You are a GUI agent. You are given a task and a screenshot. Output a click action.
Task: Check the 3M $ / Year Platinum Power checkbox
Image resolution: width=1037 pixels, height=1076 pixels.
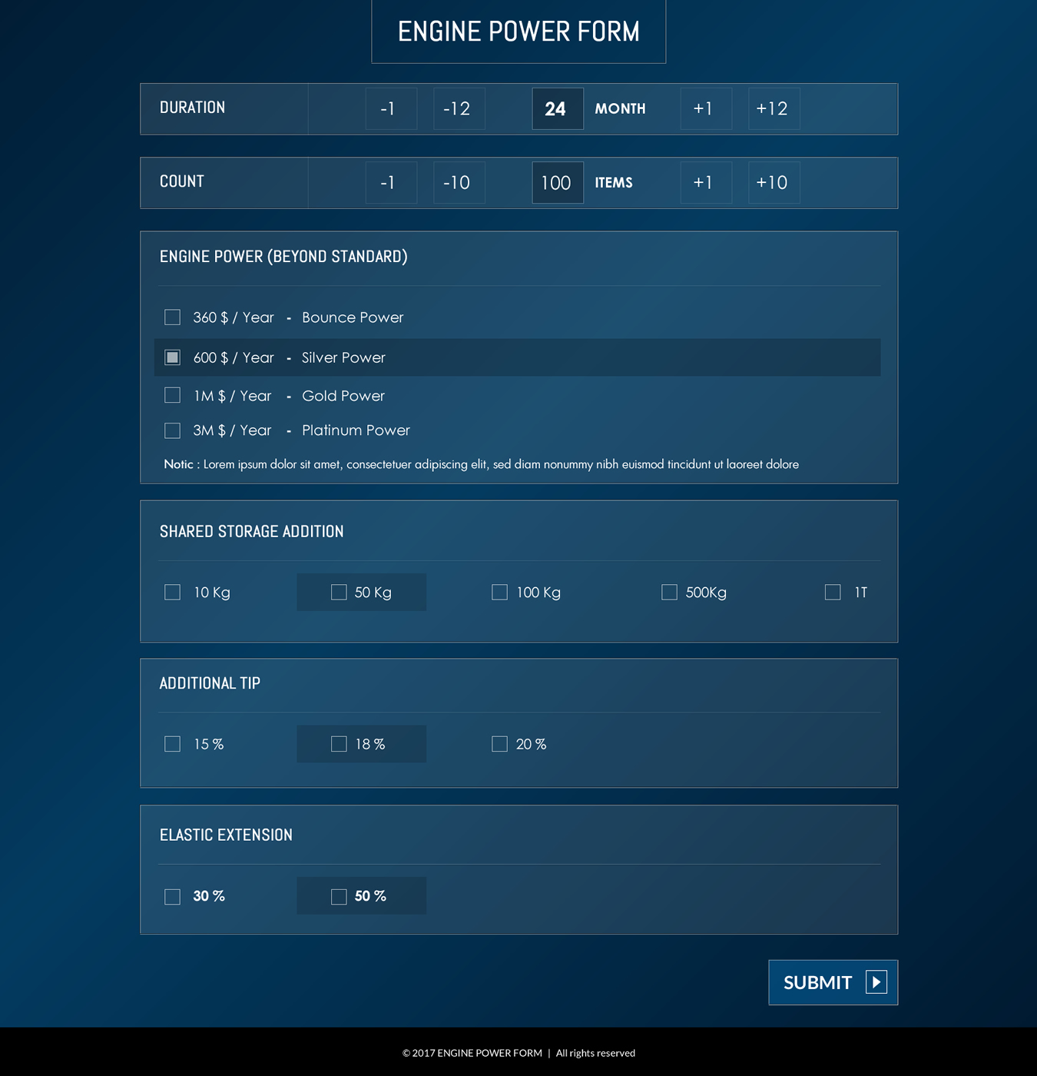coord(173,430)
